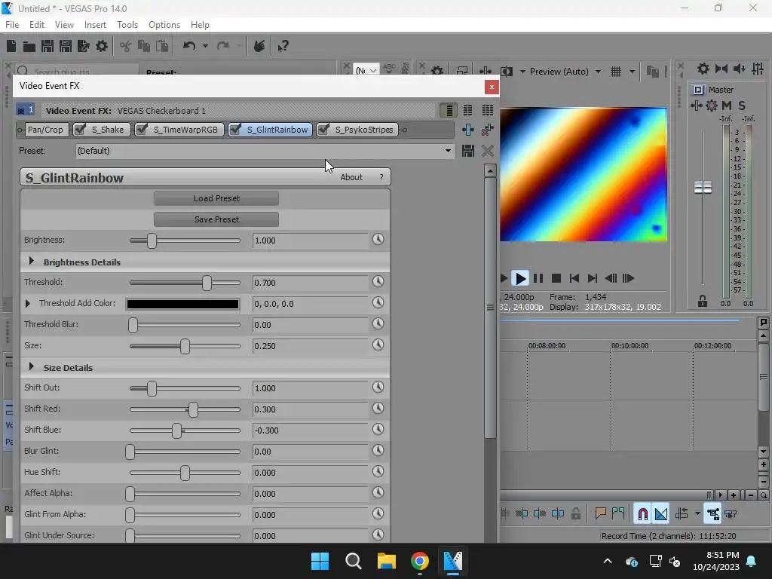Animate the Size parameter clock icon
The height and width of the screenshot is (579, 772).
point(378,345)
